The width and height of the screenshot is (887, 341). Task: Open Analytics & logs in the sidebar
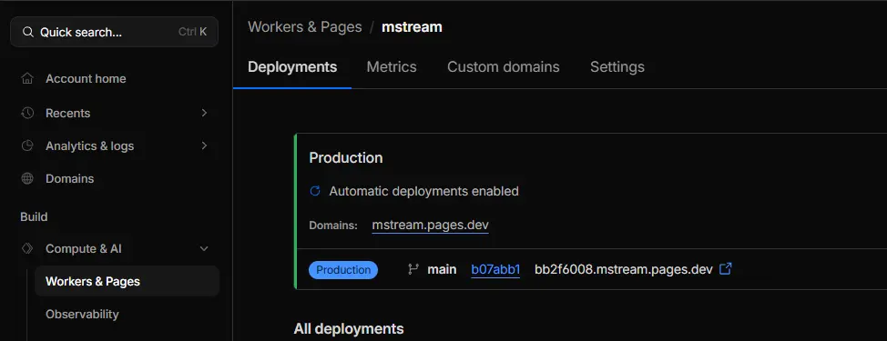coord(90,145)
